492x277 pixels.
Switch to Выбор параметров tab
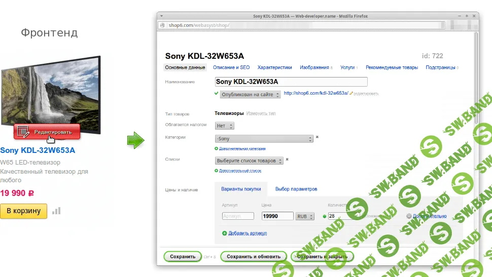pyautogui.click(x=296, y=189)
